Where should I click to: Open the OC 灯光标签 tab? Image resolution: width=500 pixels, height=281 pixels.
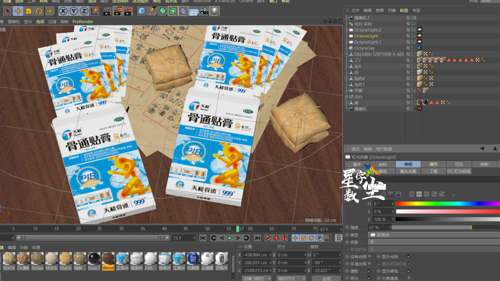(459, 171)
